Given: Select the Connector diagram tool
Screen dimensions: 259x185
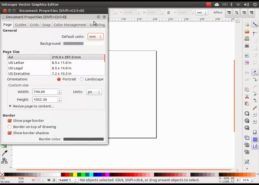Looking at the screenshot, I should click(4, 161).
